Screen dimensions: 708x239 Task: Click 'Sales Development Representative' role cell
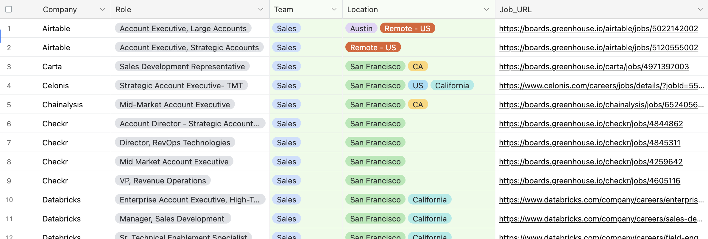(182, 66)
